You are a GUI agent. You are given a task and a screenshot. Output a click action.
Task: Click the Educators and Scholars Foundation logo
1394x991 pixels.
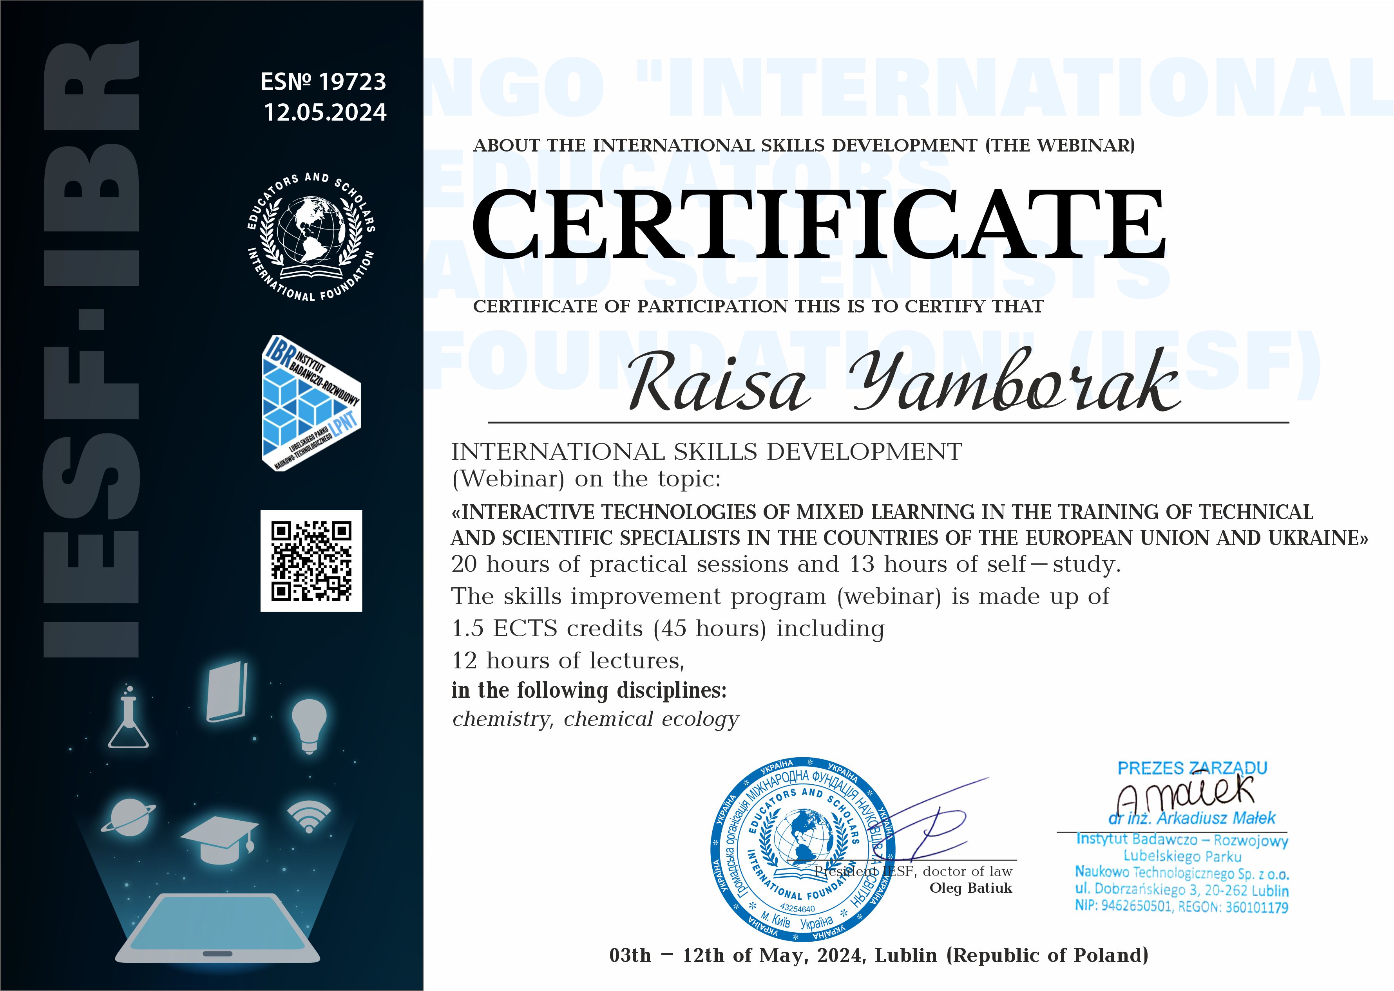pos(311,236)
